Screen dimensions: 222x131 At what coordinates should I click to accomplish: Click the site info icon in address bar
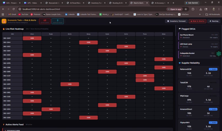point(20,9)
